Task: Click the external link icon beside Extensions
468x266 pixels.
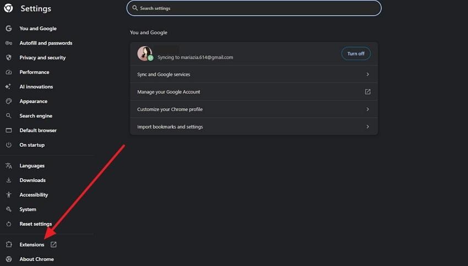Action: (53, 245)
